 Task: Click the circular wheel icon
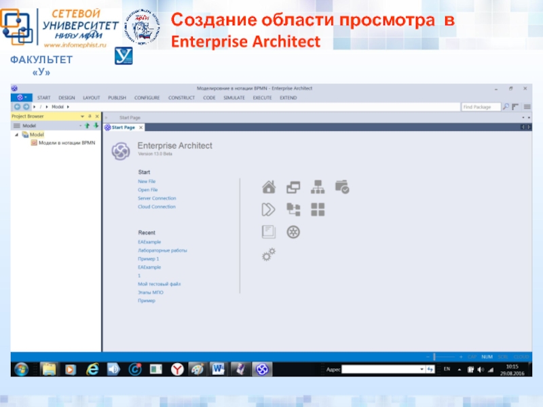point(293,232)
